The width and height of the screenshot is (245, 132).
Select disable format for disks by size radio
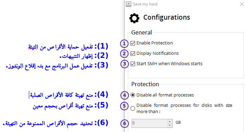pos(133,108)
